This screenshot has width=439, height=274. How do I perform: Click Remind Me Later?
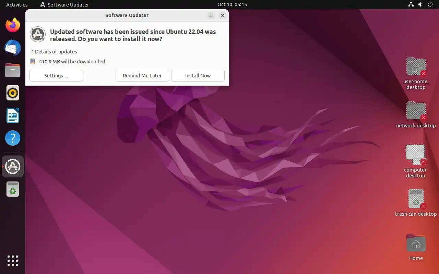142,76
